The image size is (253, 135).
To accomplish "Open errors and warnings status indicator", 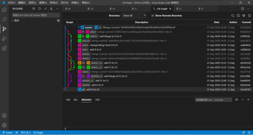I will [x=26, y=133].
